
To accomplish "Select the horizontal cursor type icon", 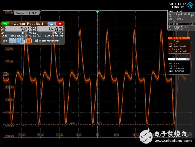I will coord(12,41).
